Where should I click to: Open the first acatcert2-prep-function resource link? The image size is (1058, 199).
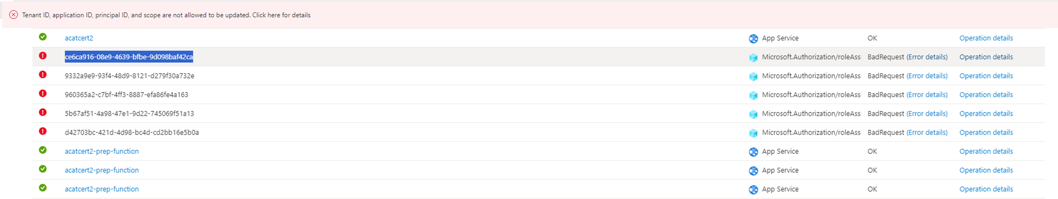(x=101, y=151)
